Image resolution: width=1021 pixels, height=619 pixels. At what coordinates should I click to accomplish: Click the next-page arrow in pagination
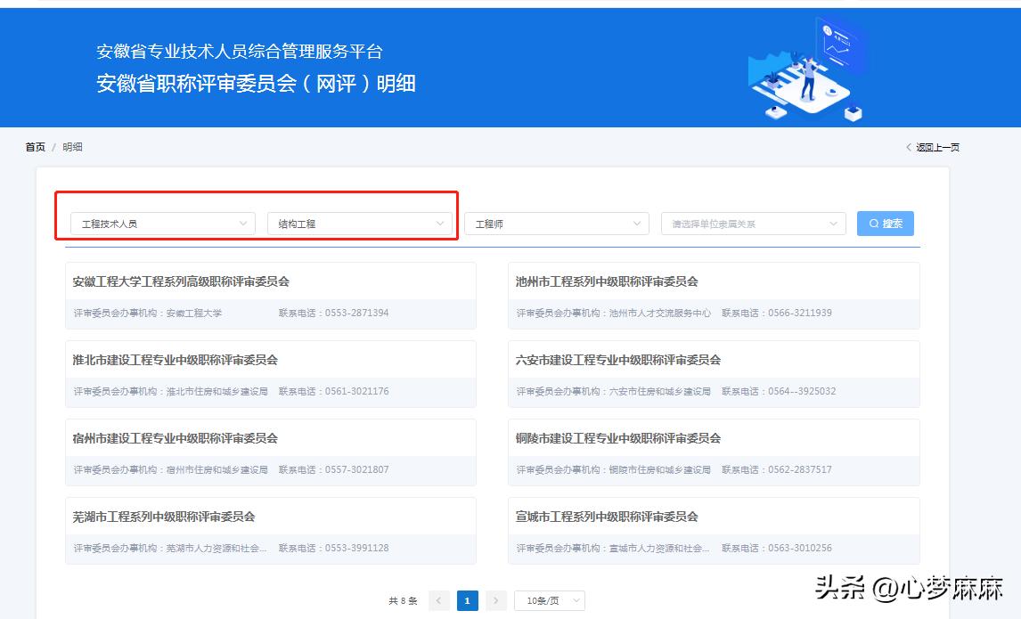tap(495, 600)
